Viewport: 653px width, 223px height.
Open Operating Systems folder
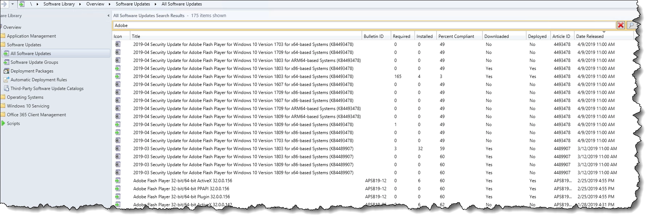tap(25, 97)
